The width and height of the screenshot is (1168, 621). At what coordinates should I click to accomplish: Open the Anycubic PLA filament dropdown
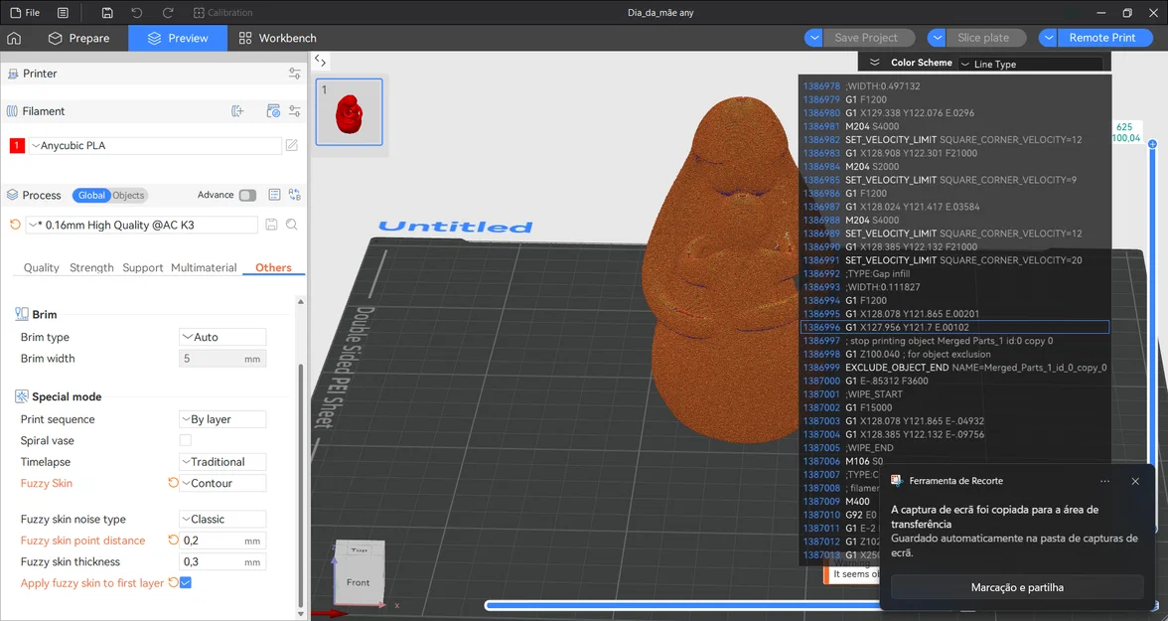pyautogui.click(x=154, y=145)
